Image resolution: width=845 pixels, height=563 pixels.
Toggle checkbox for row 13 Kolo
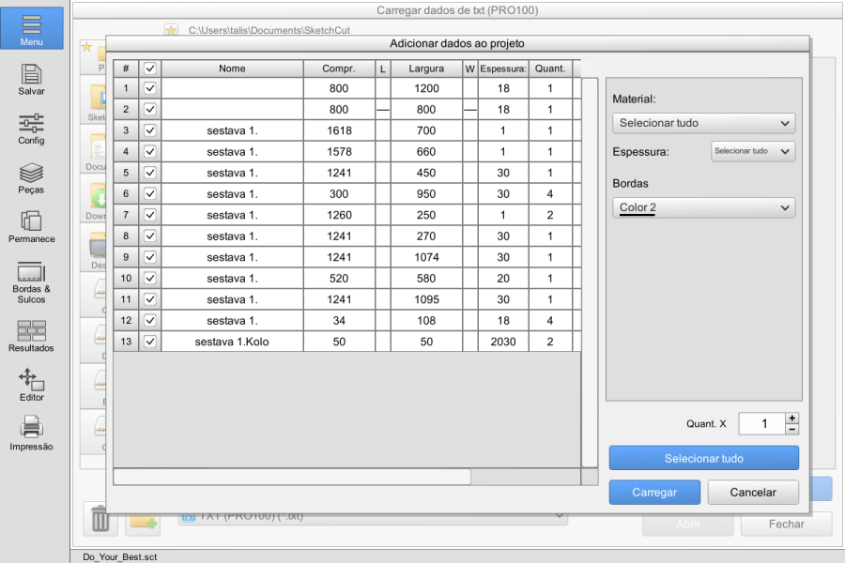tap(150, 342)
